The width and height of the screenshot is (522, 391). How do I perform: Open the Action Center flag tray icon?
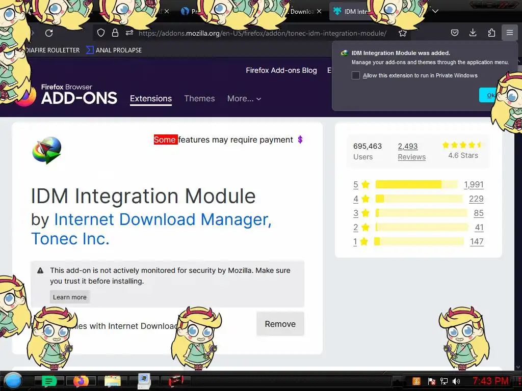pos(431,381)
